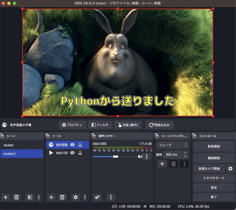Open Sources panel three-dot menu
Viewport: 236px width, 210px height.
point(85,197)
